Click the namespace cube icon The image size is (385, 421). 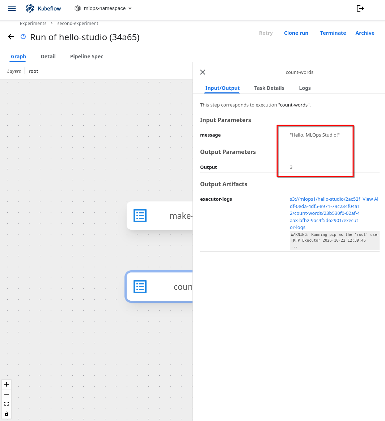coord(77,8)
